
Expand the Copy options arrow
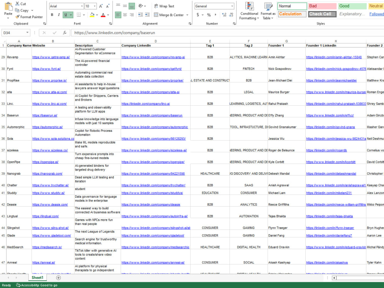pos(32,10)
